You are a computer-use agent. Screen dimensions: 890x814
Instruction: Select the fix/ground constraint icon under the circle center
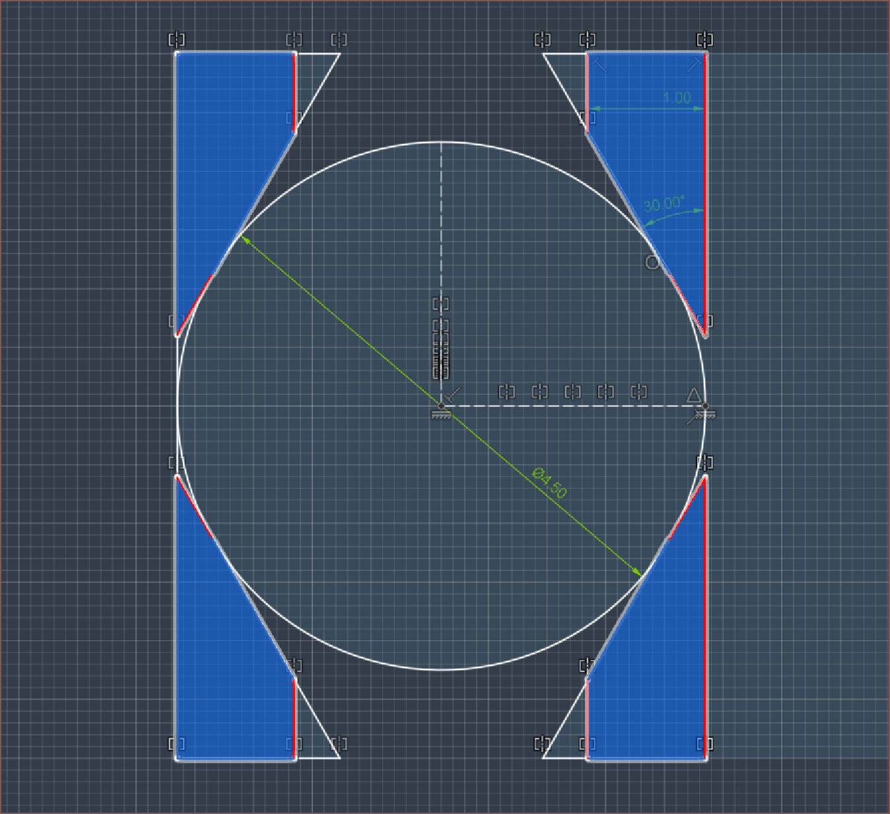pyautogui.click(x=441, y=415)
